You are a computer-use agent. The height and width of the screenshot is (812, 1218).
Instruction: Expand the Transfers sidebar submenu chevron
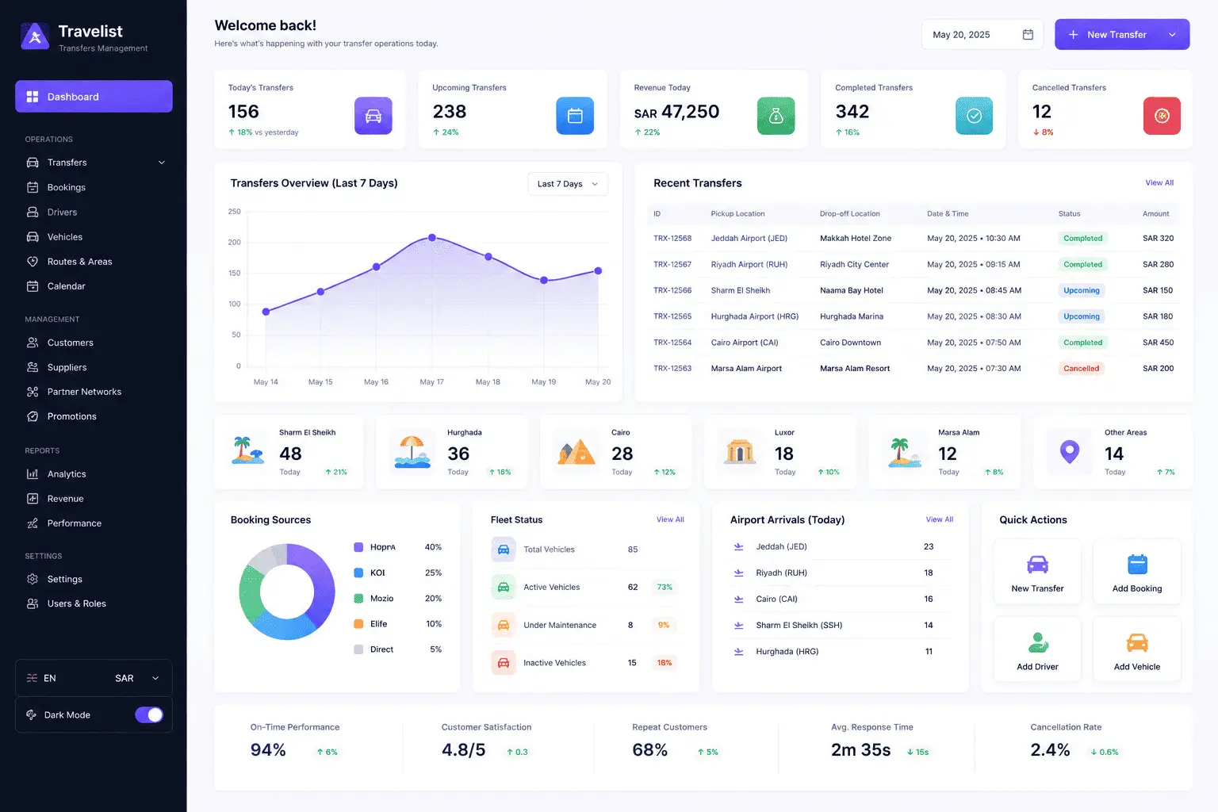pyautogui.click(x=162, y=163)
